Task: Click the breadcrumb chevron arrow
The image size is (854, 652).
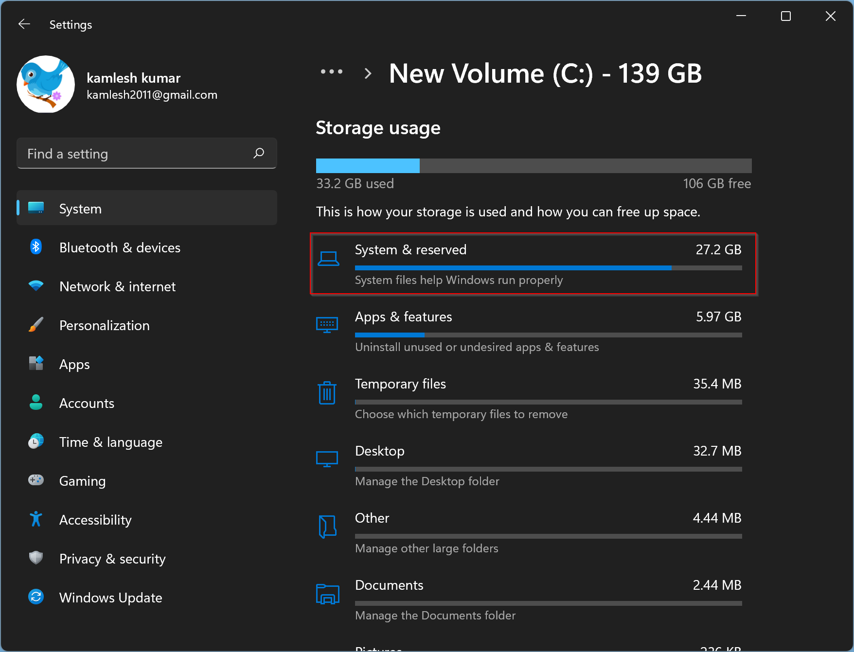Action: point(368,73)
